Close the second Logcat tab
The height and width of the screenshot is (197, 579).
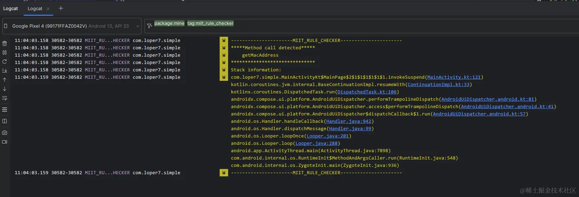48,9
